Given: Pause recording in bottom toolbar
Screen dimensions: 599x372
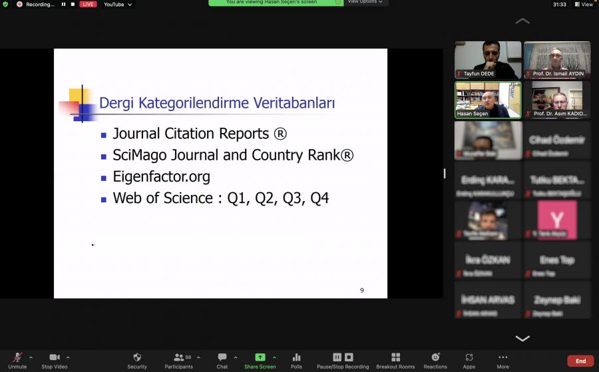Looking at the screenshot, I should [337, 357].
